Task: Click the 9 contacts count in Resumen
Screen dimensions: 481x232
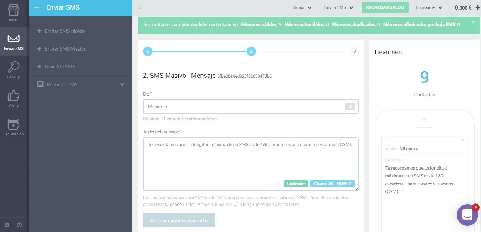Action: coord(424,77)
